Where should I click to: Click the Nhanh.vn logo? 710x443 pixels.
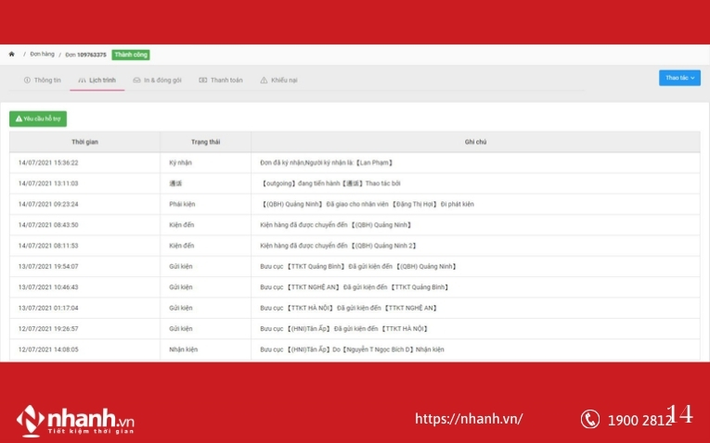(x=75, y=420)
